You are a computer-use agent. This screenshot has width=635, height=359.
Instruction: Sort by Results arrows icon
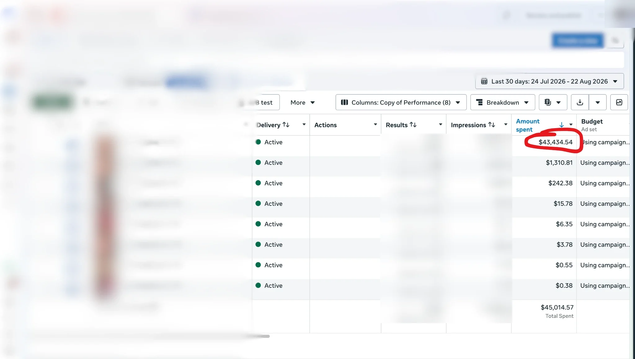[413, 125]
